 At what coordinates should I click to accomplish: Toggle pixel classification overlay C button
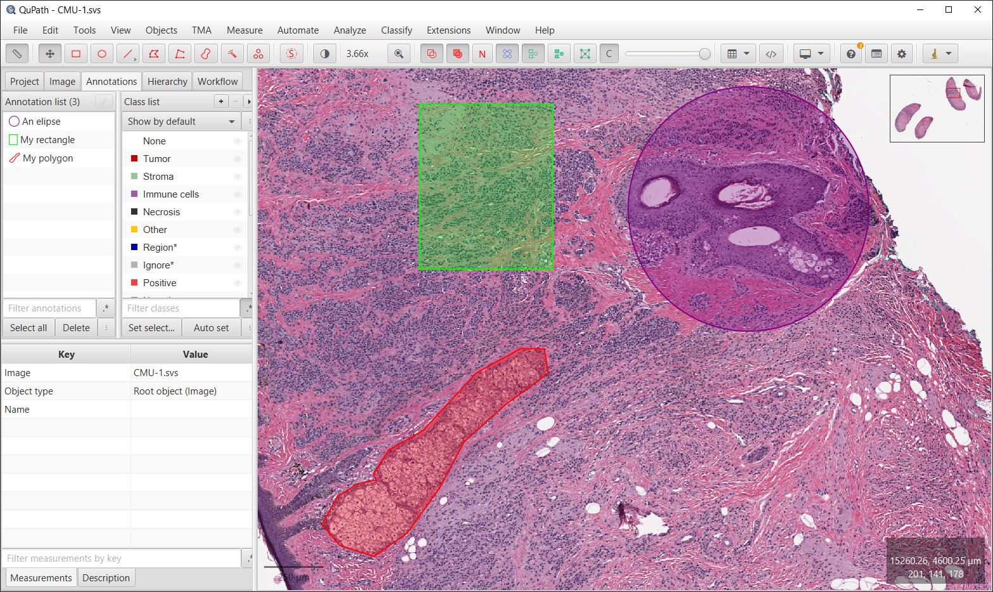point(609,54)
